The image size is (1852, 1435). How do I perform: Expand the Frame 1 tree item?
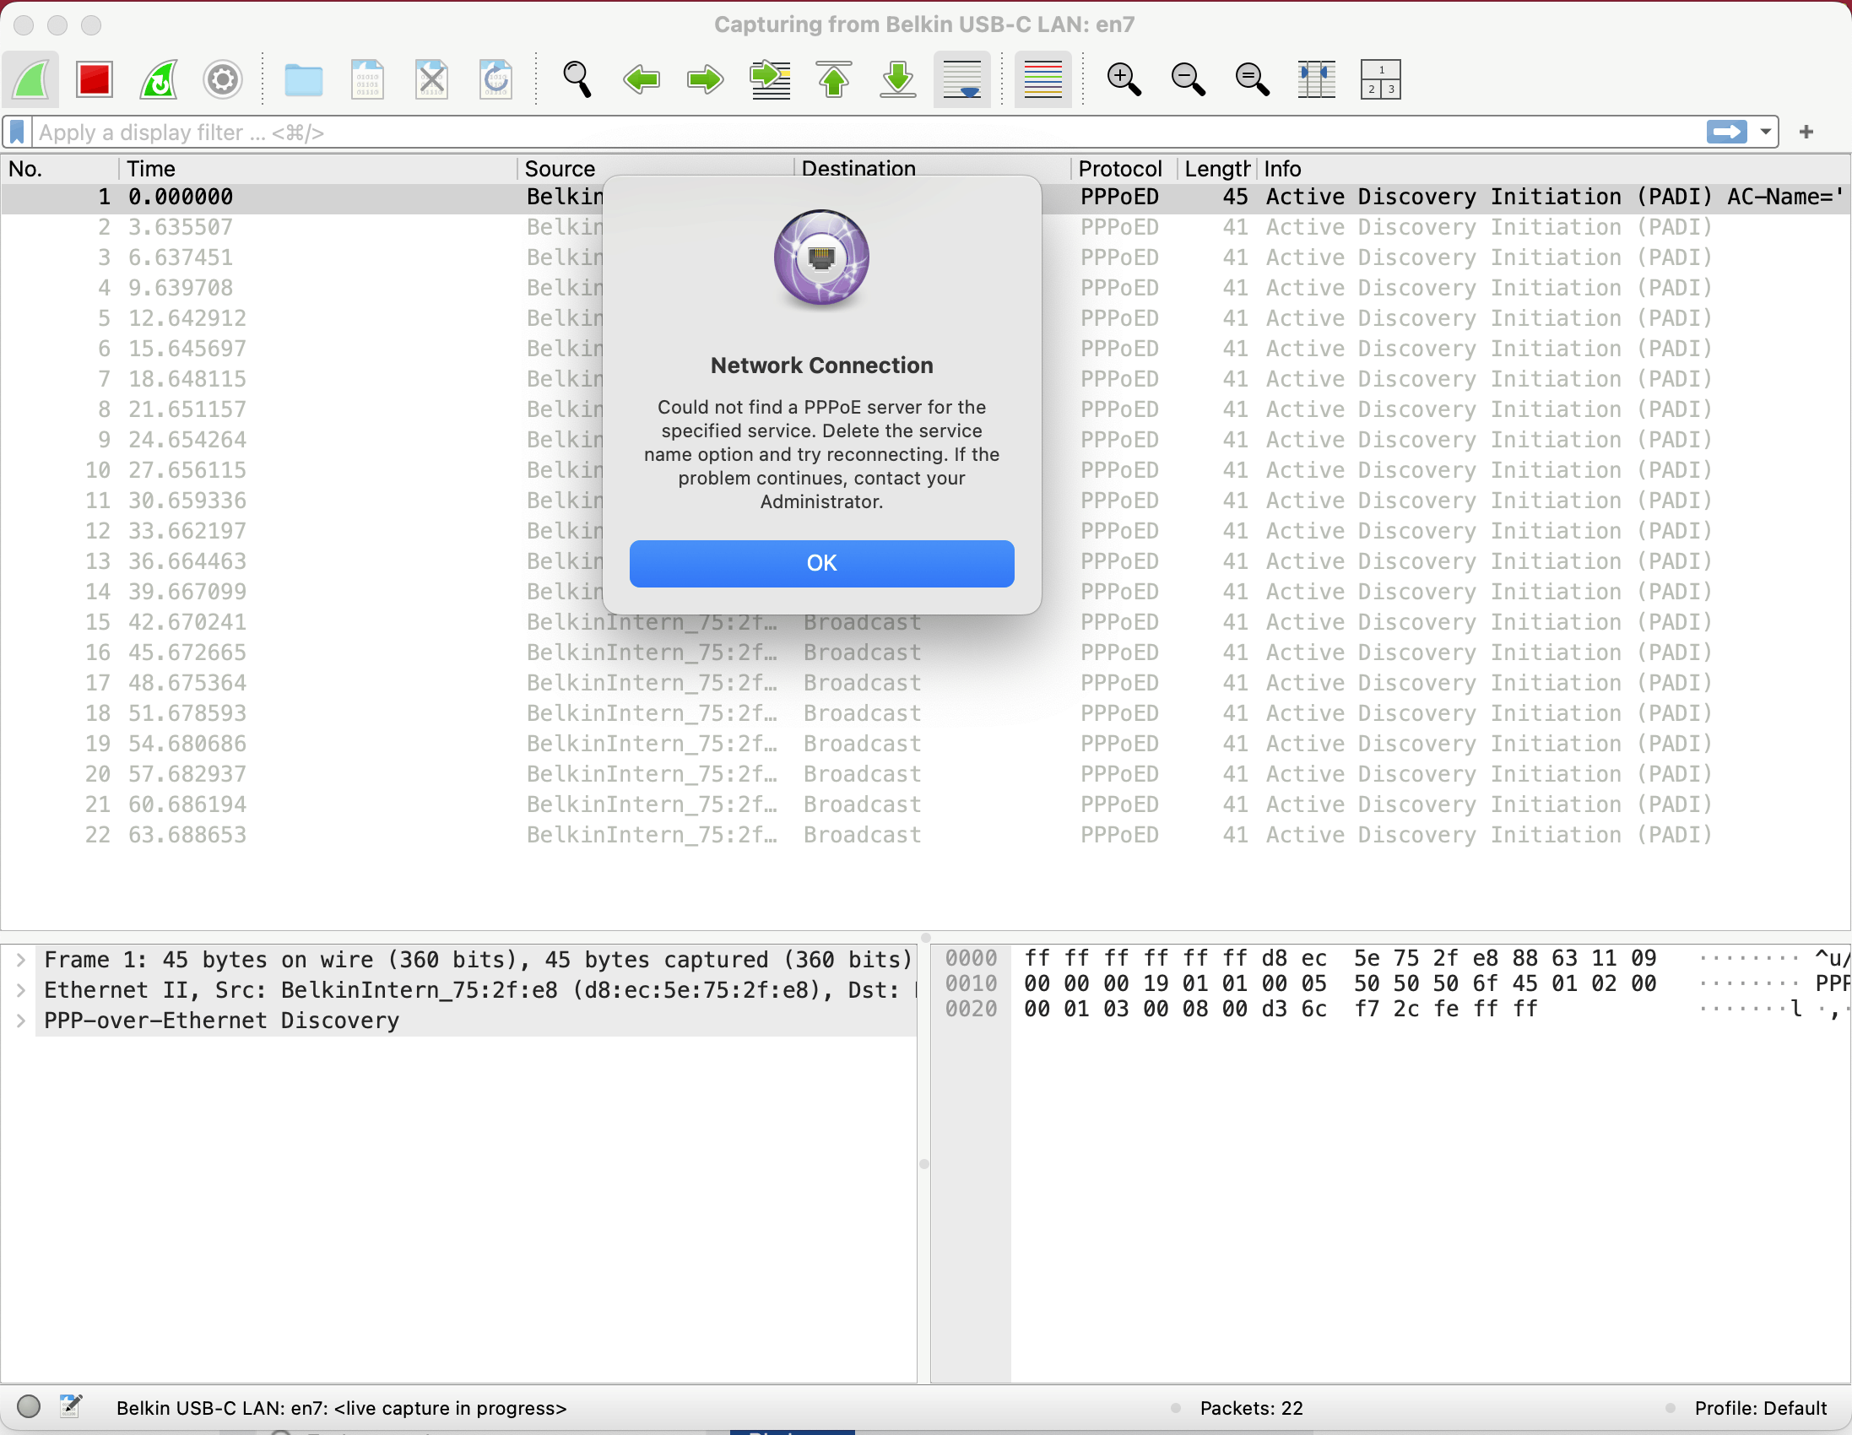pyautogui.click(x=21, y=960)
